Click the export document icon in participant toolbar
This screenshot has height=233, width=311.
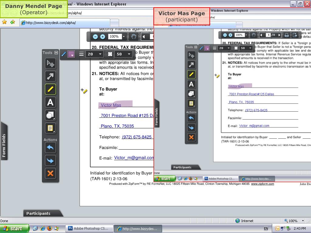[295, 35]
